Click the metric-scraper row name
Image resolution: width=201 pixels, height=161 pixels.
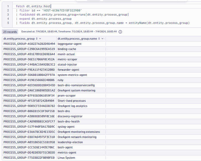pyautogui.click(x=67, y=59)
